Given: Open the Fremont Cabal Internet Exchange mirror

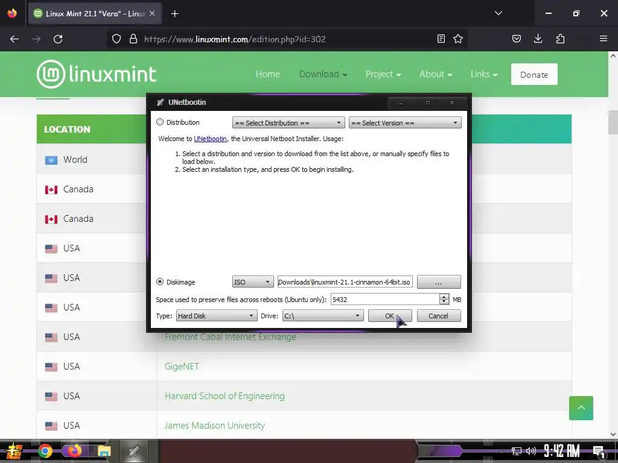Looking at the screenshot, I should point(230,337).
